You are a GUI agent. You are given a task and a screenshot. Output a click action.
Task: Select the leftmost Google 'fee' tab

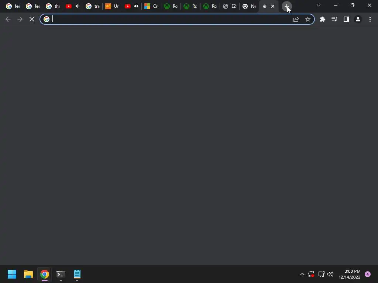[13, 6]
